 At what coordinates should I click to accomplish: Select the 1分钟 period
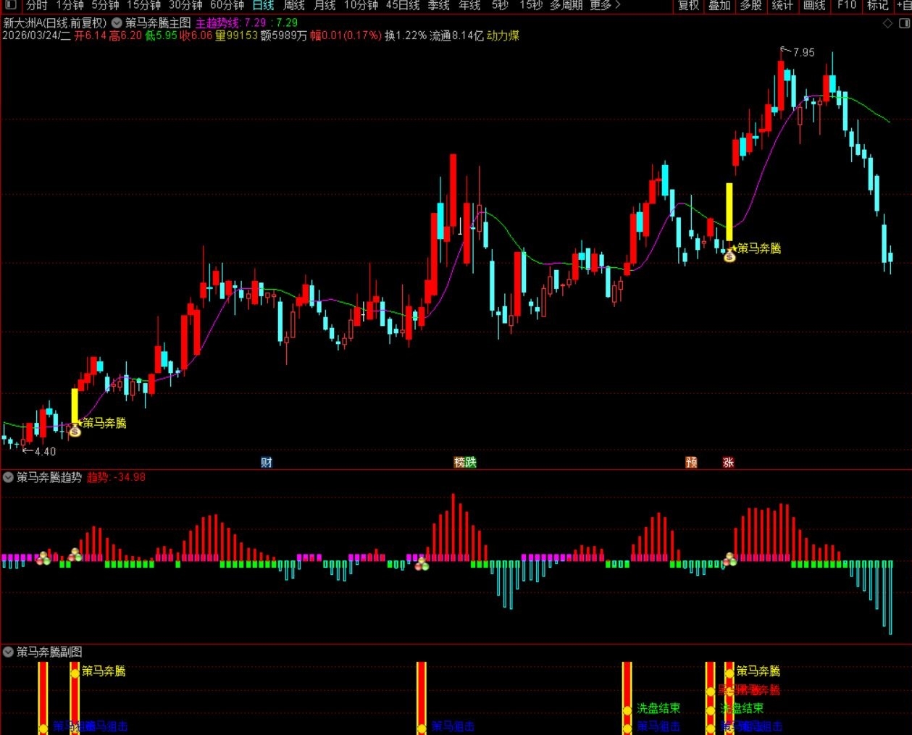tap(70, 5)
